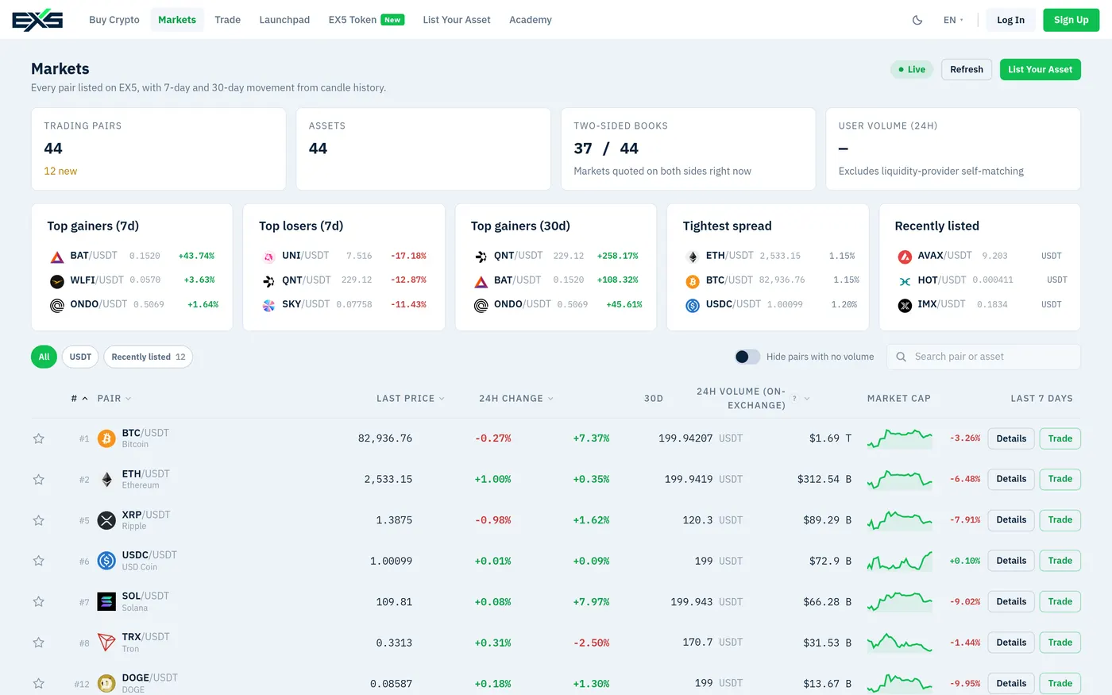The height and width of the screenshot is (695, 1112).
Task: Click the Ethereum coin icon in table
Action: coord(106,480)
